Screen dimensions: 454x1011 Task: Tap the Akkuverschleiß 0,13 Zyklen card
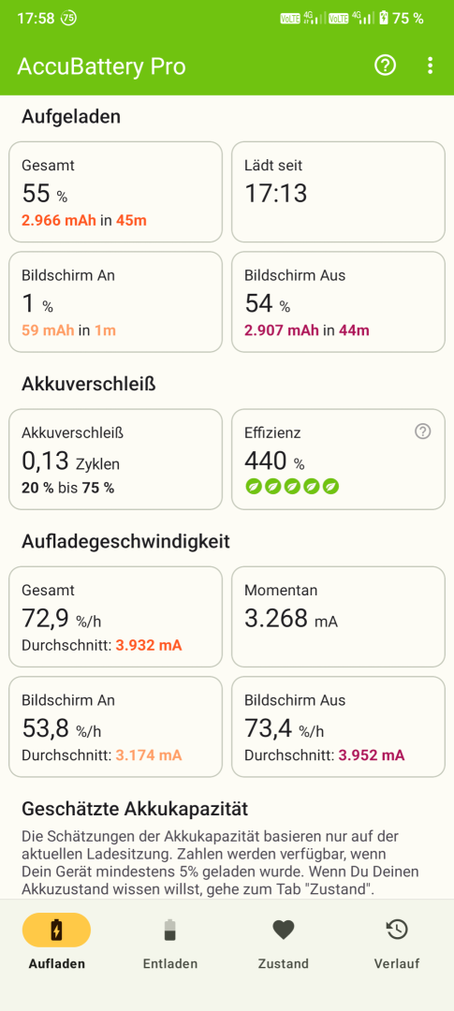(x=115, y=459)
